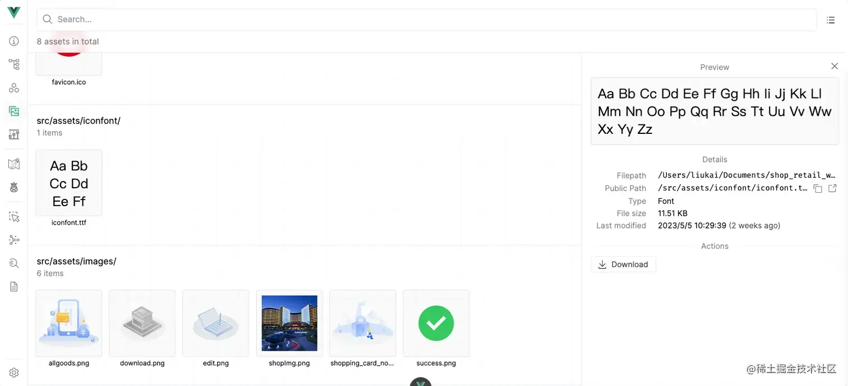Open the Overview info icon in sidebar

pos(14,41)
